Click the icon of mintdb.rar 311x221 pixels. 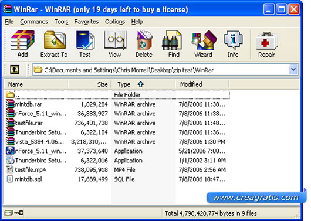(x=10, y=104)
